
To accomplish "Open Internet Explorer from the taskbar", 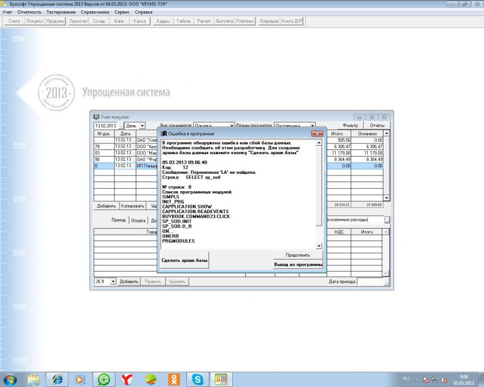I will pyautogui.click(x=58, y=378).
